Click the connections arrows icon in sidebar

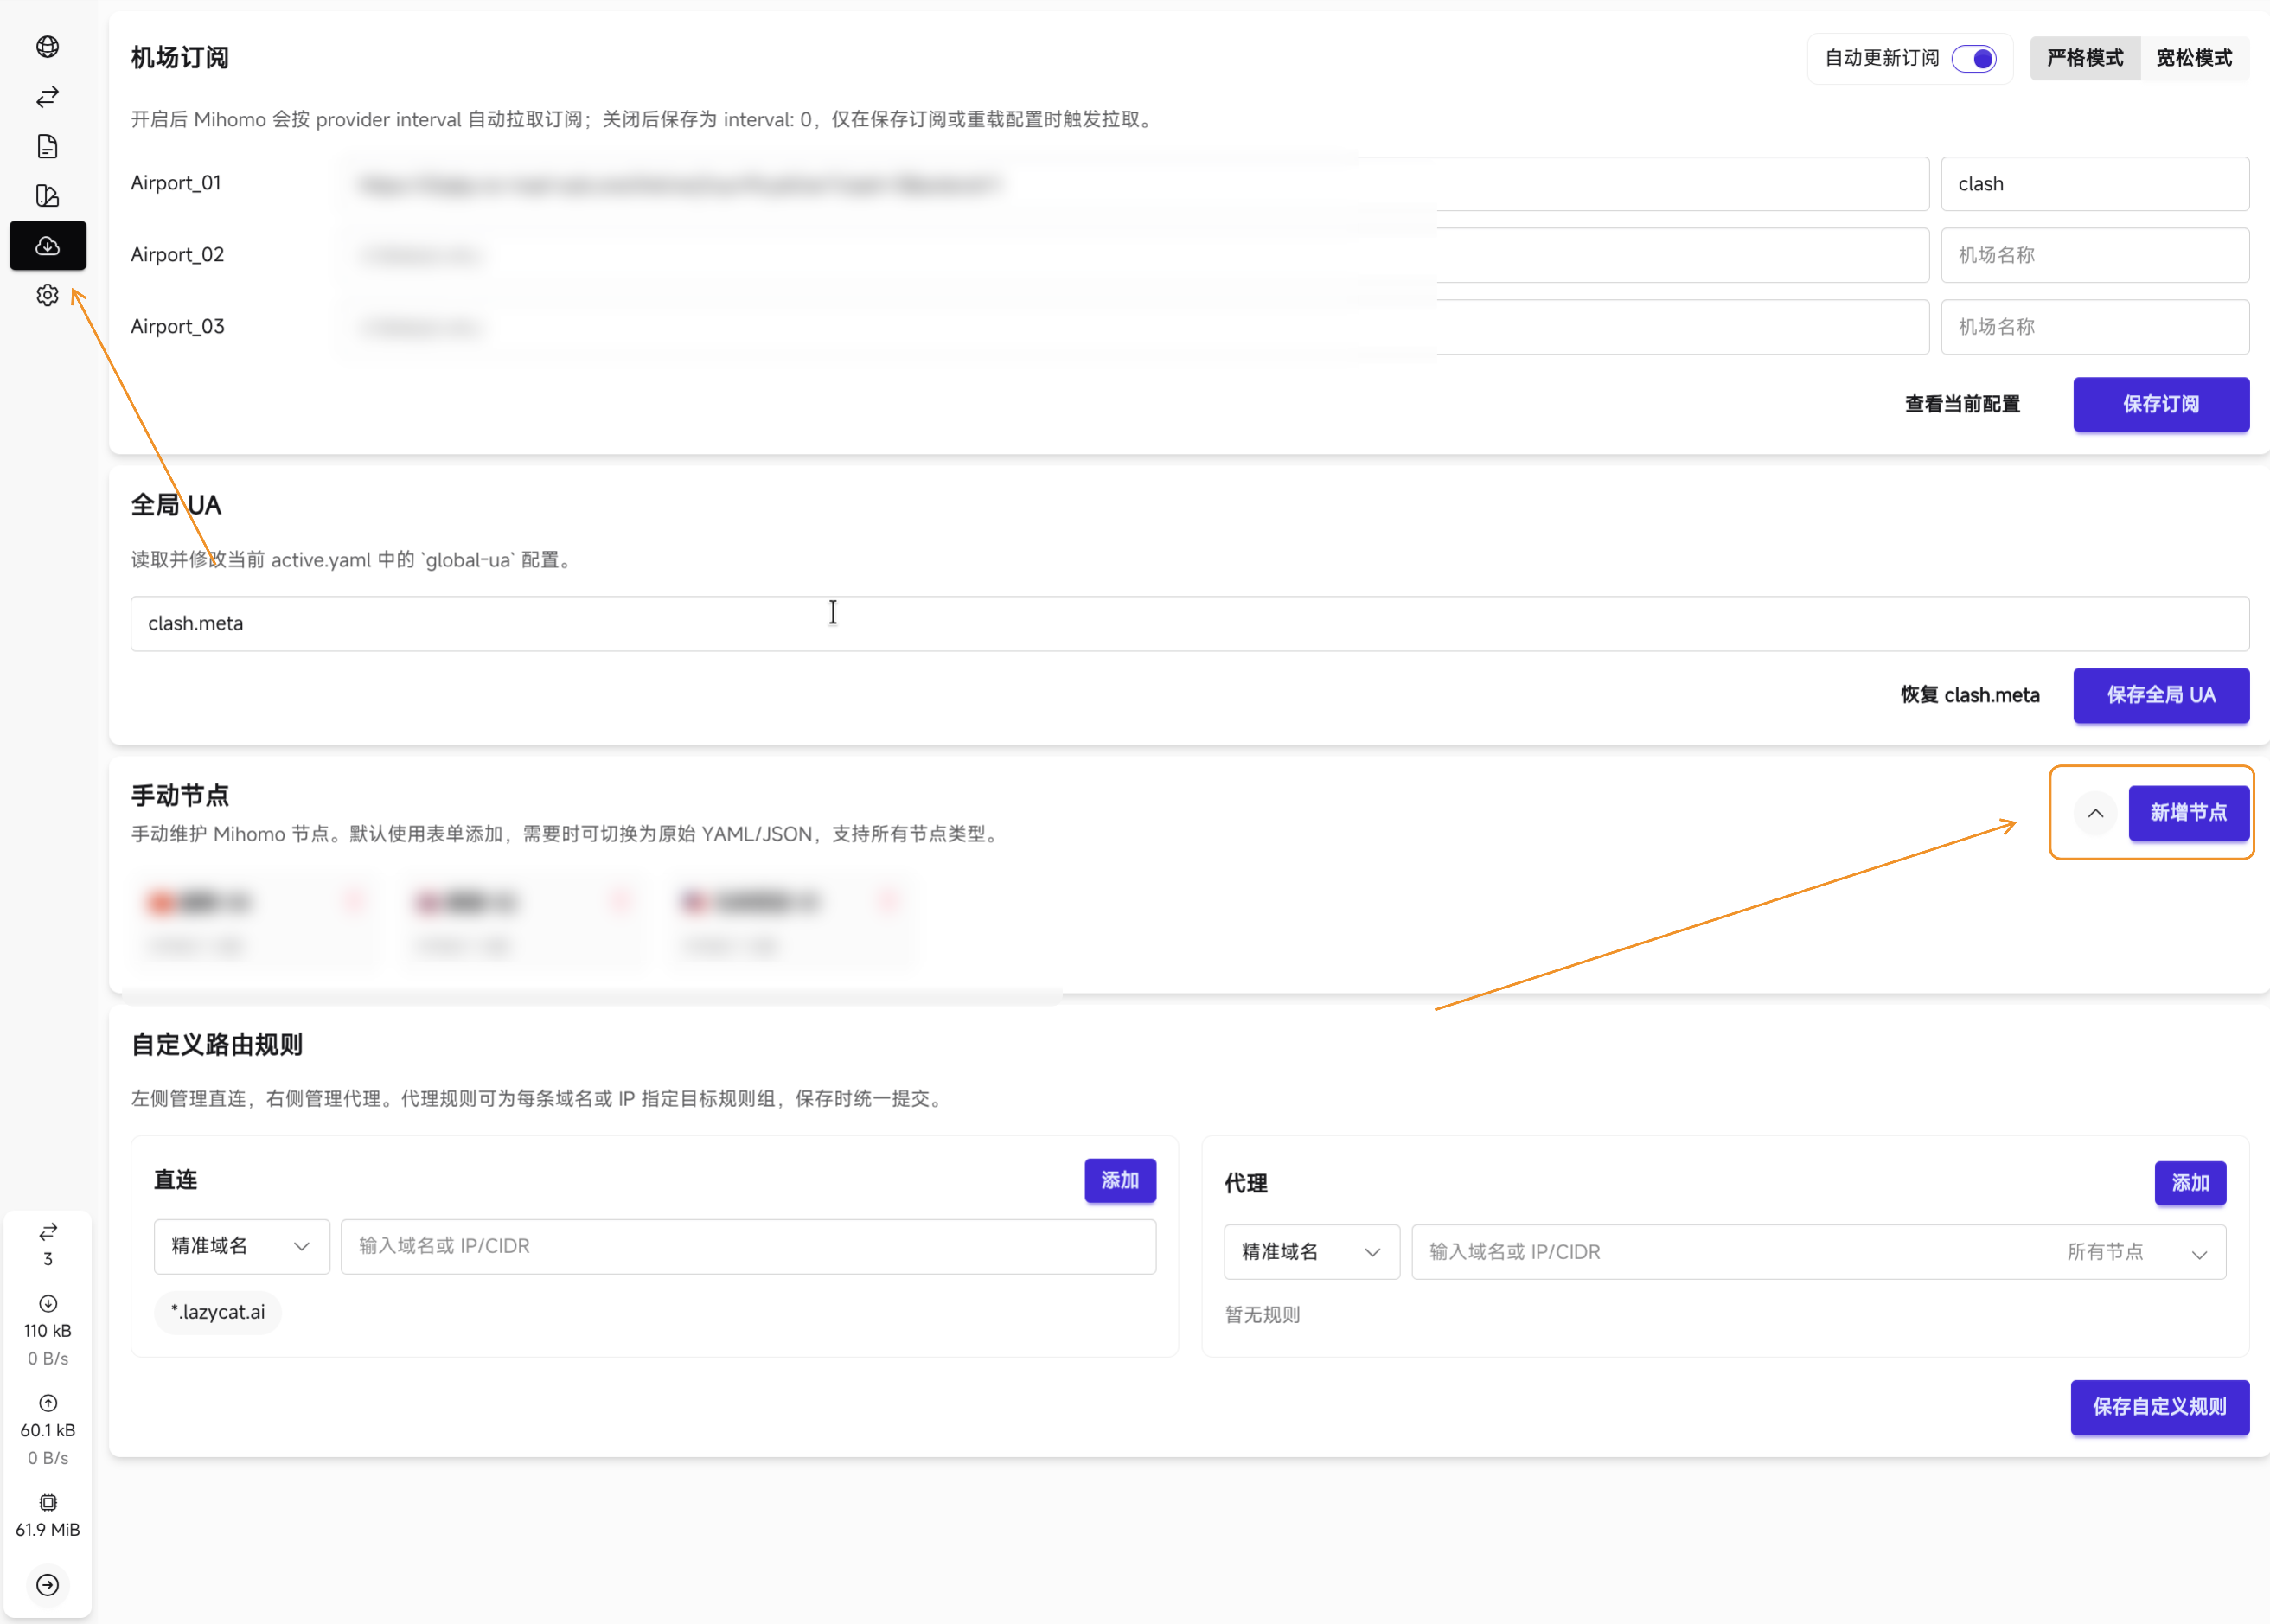(x=47, y=97)
